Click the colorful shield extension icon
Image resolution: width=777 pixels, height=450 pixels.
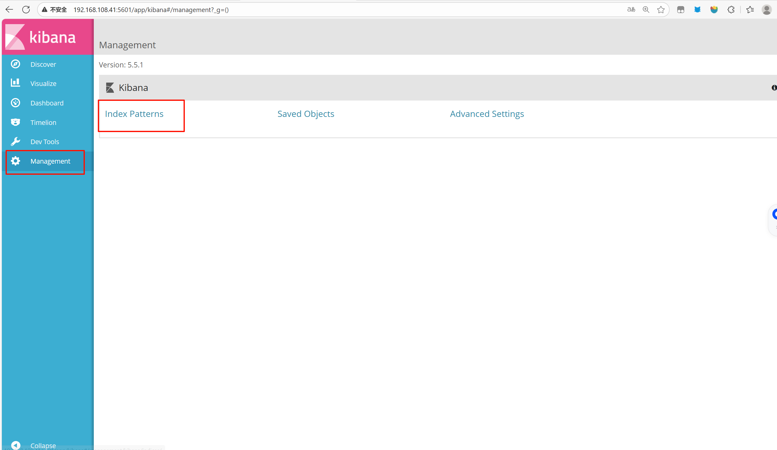(x=714, y=10)
